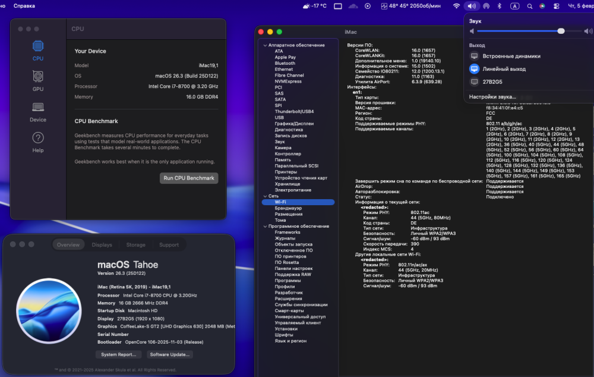Select Журналы in the sidebar
The height and width of the screenshot is (377, 594).
click(285, 238)
